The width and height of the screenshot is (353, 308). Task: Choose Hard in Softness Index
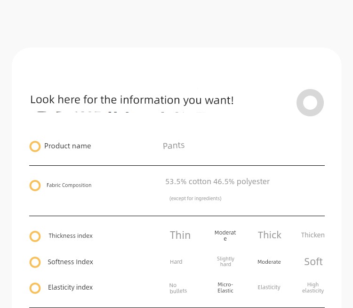(176, 262)
